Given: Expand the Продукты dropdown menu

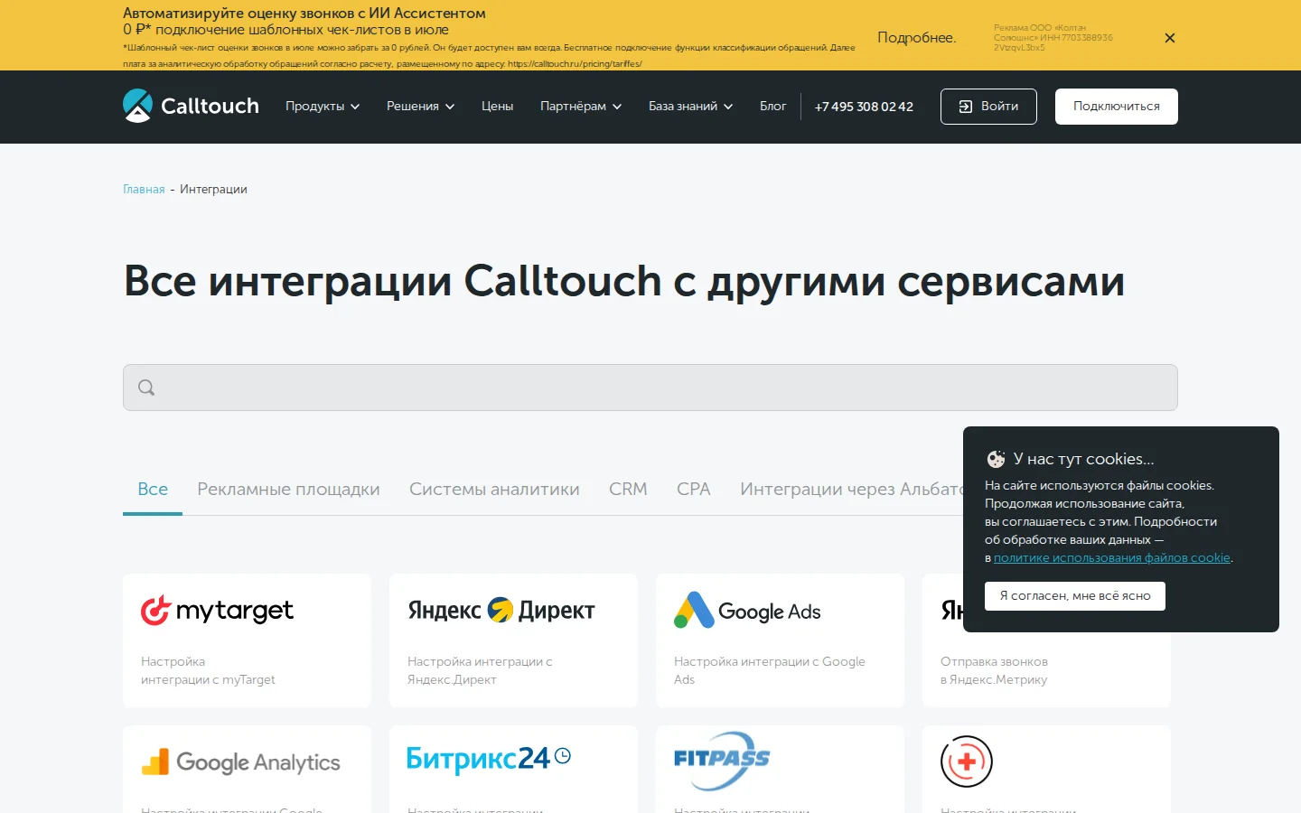Looking at the screenshot, I should click(323, 107).
